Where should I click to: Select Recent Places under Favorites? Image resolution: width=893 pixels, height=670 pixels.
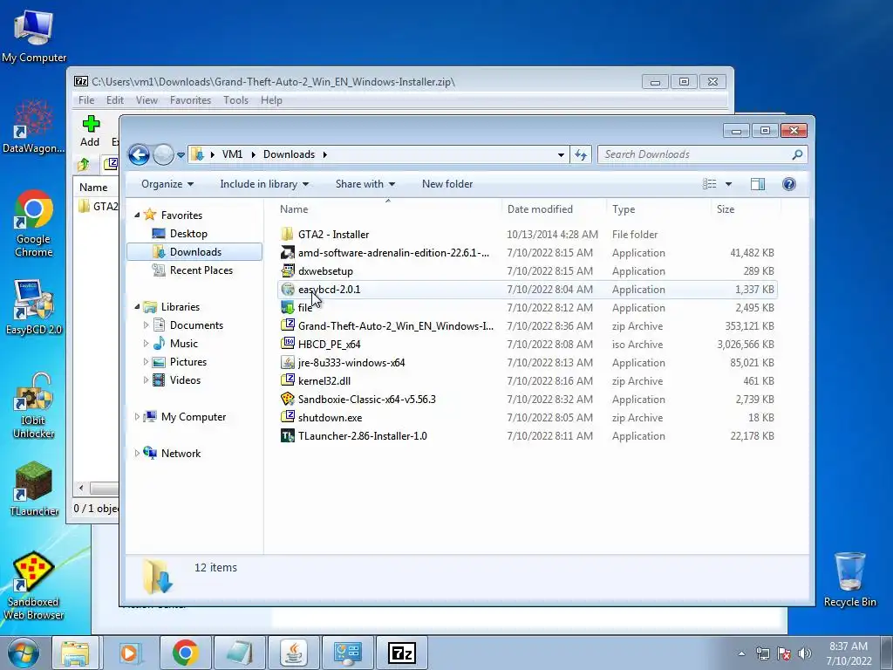[x=201, y=270]
